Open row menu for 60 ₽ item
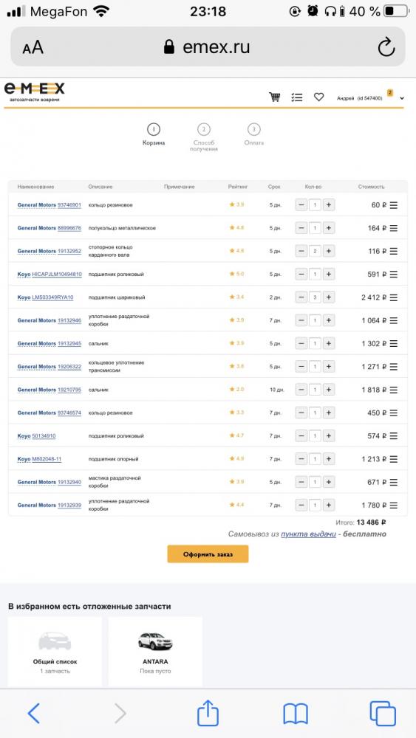This screenshot has height=738, width=416. (394, 205)
